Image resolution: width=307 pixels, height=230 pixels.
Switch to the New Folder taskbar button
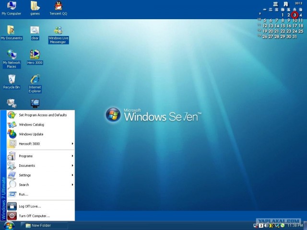(x=44, y=226)
